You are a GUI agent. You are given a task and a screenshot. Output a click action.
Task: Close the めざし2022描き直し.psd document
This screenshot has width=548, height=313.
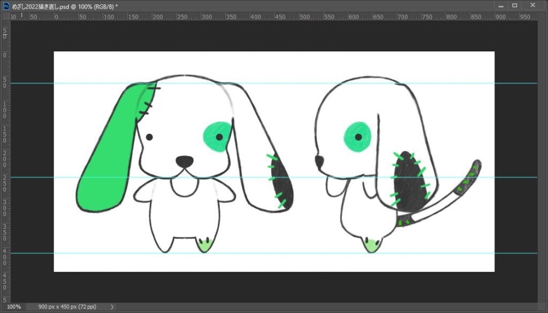pos(533,6)
